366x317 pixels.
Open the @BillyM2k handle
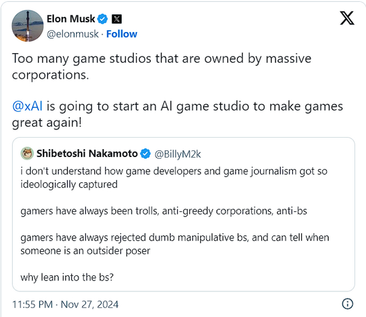point(178,154)
